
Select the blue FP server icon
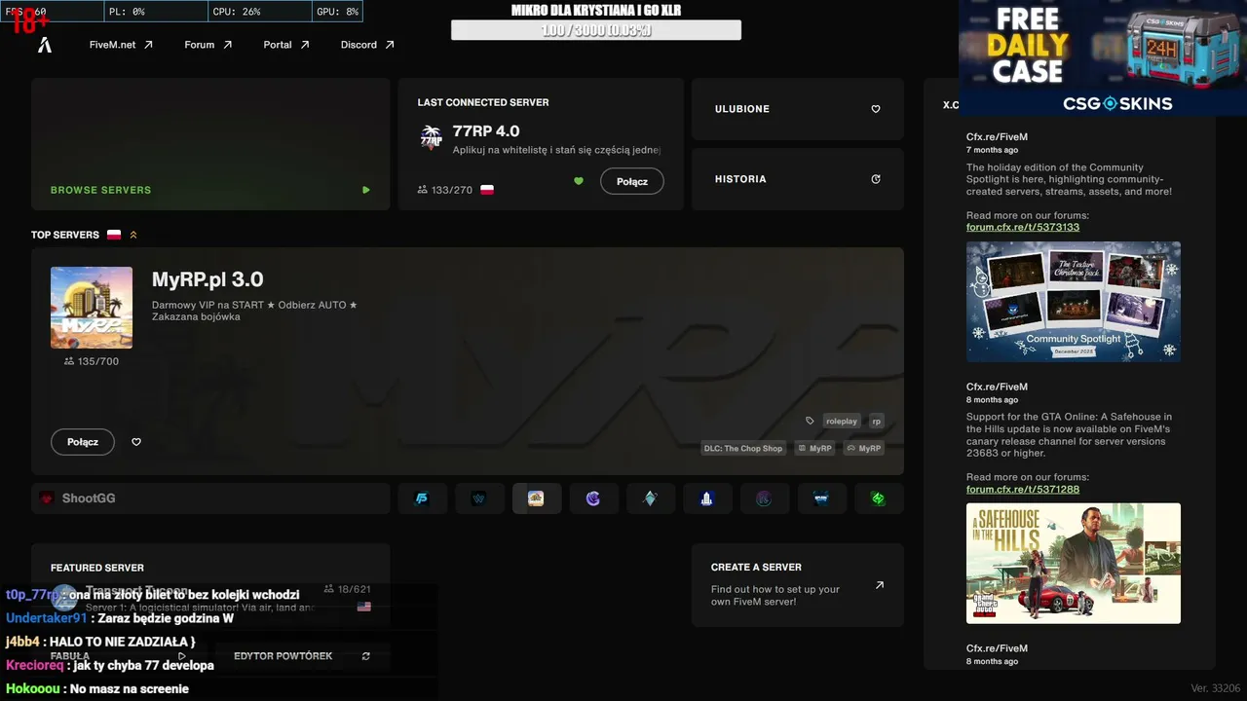422,498
